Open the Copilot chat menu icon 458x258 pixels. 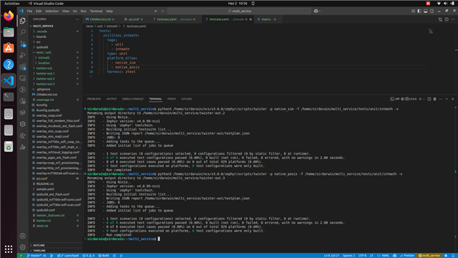click(x=316, y=11)
